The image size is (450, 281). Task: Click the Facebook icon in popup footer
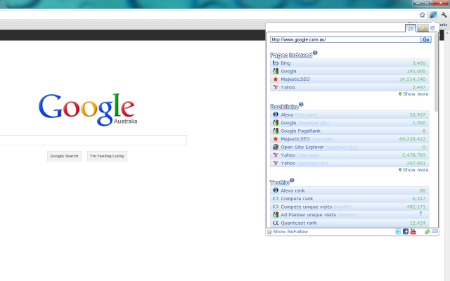pos(406,232)
